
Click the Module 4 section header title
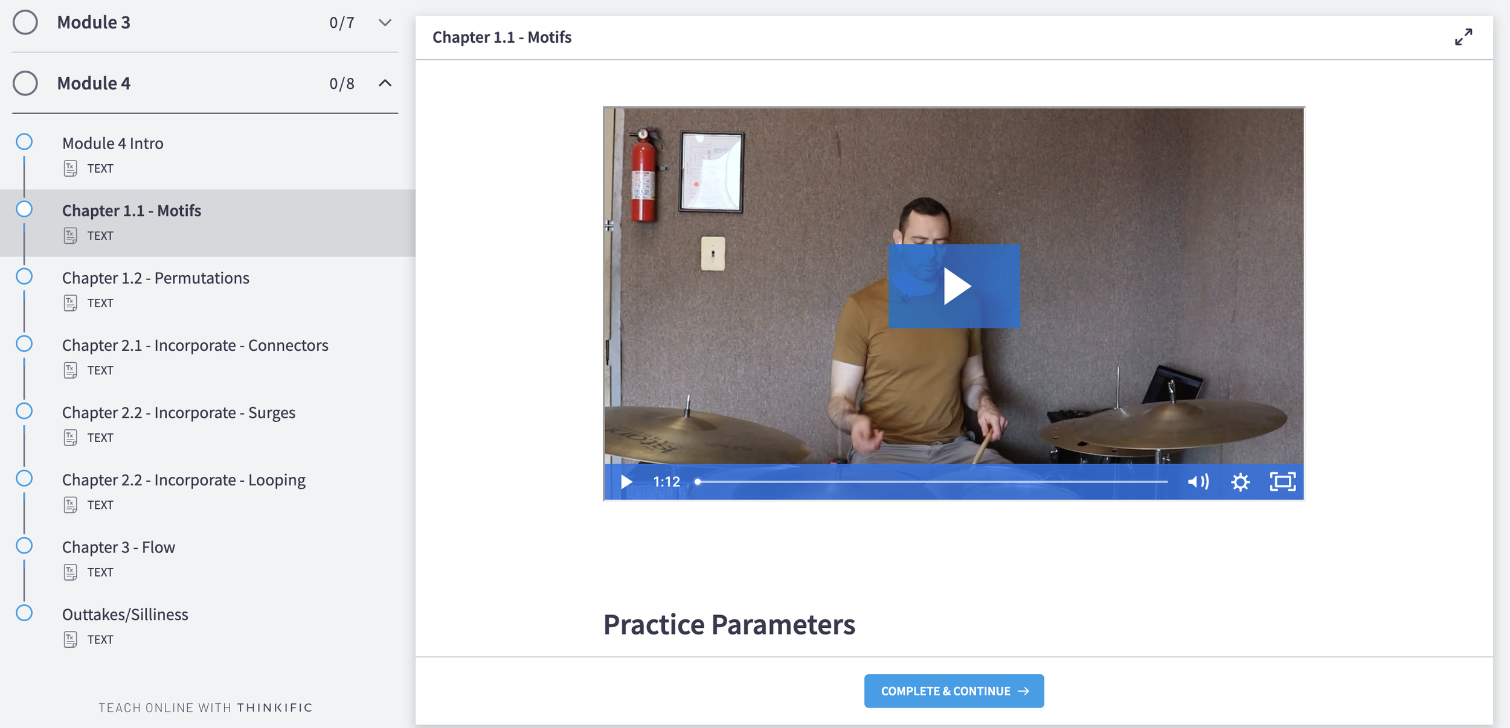94,83
